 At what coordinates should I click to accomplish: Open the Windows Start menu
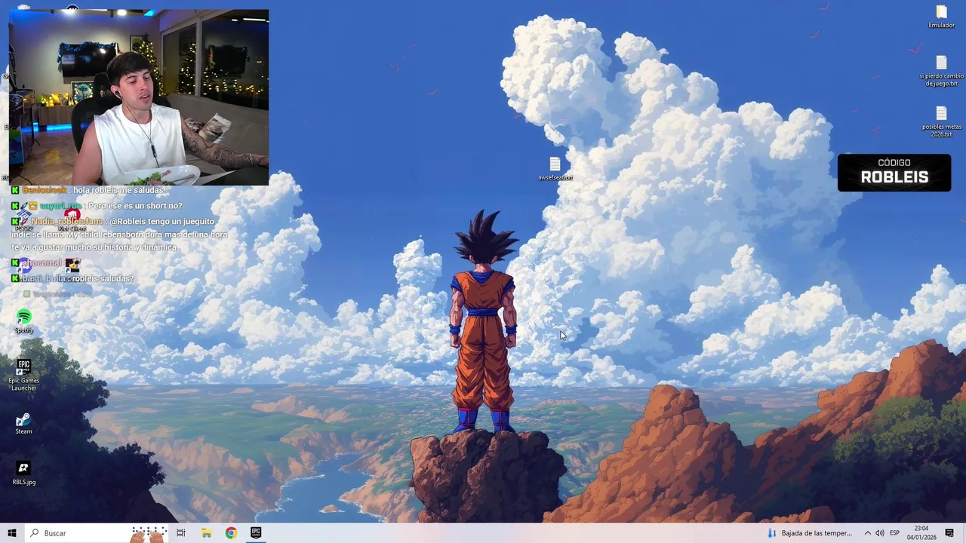coord(12,533)
